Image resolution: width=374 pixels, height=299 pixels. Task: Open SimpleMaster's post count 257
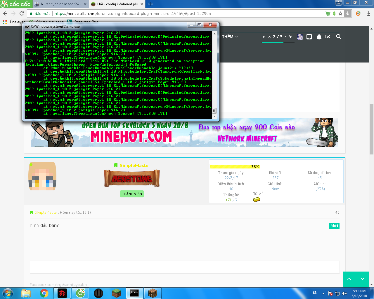(x=276, y=178)
